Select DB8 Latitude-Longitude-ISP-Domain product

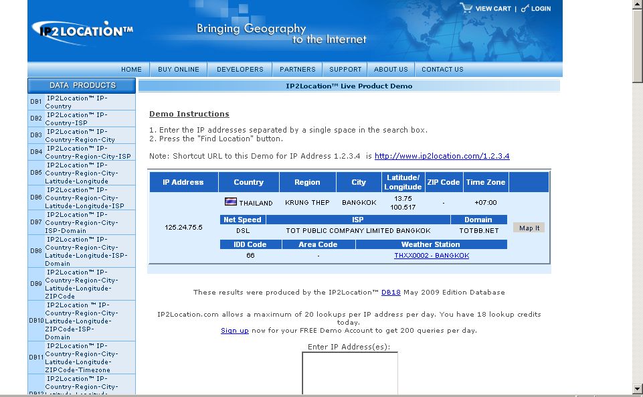pos(82,251)
